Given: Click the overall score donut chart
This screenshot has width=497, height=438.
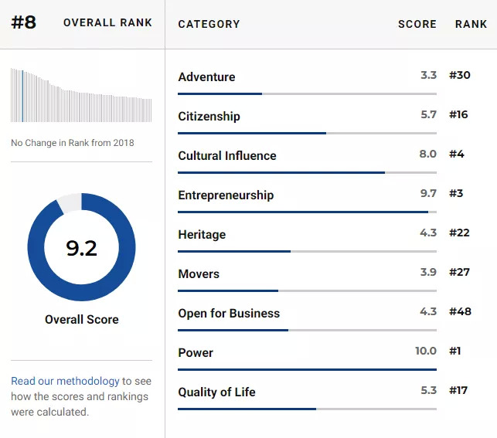Looking at the screenshot, I should [81, 247].
